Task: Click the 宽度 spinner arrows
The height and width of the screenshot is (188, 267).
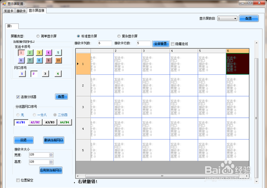Action: (x=51, y=155)
